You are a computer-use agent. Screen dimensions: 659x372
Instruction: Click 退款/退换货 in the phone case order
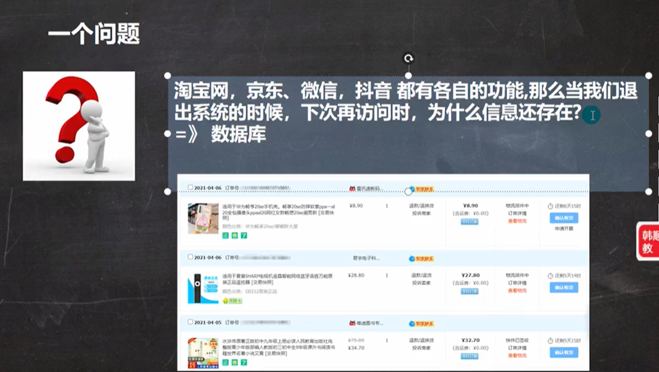[422, 206]
